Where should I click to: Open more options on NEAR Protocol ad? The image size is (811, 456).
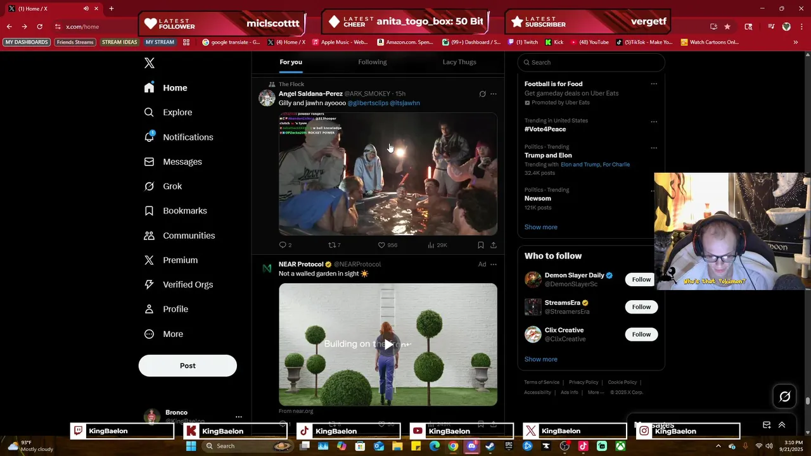coord(494,264)
